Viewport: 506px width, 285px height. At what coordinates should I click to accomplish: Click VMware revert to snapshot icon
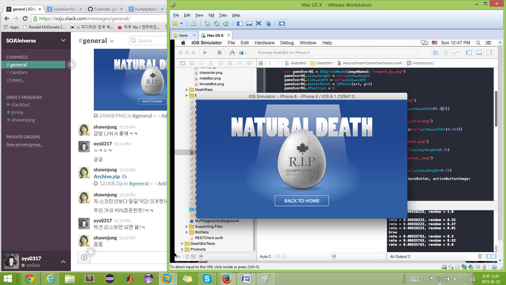217,23
